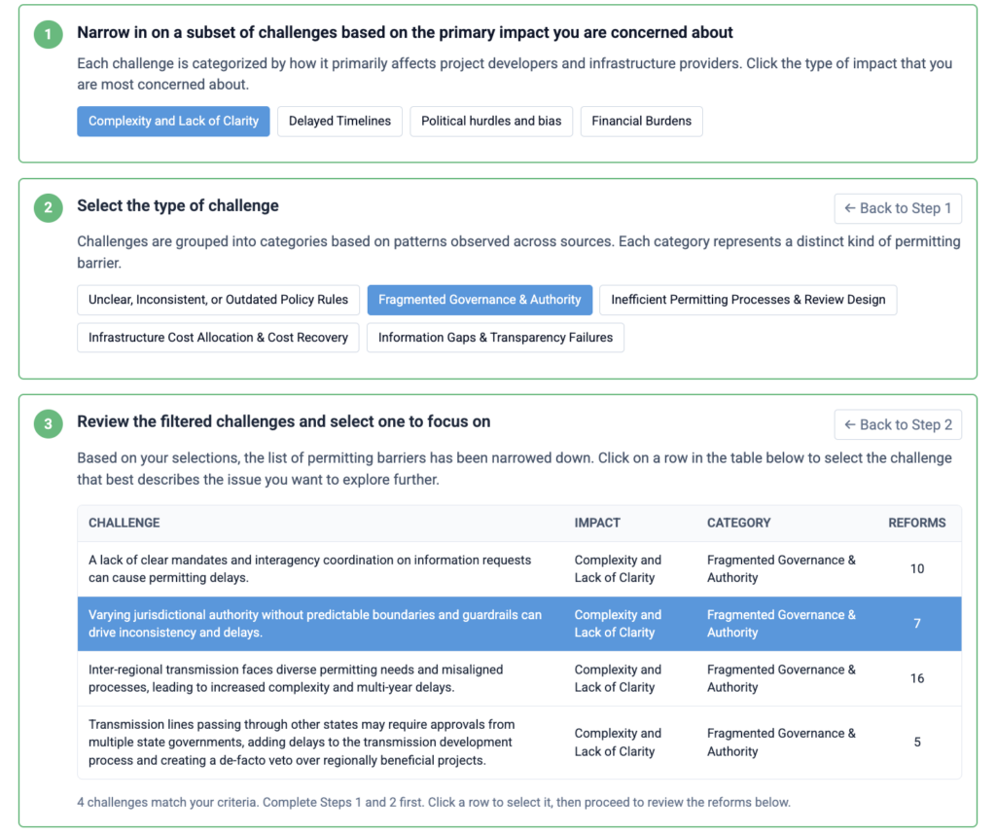The width and height of the screenshot is (996, 835).
Task: Click the green step 2 number badge
Action: (x=48, y=207)
